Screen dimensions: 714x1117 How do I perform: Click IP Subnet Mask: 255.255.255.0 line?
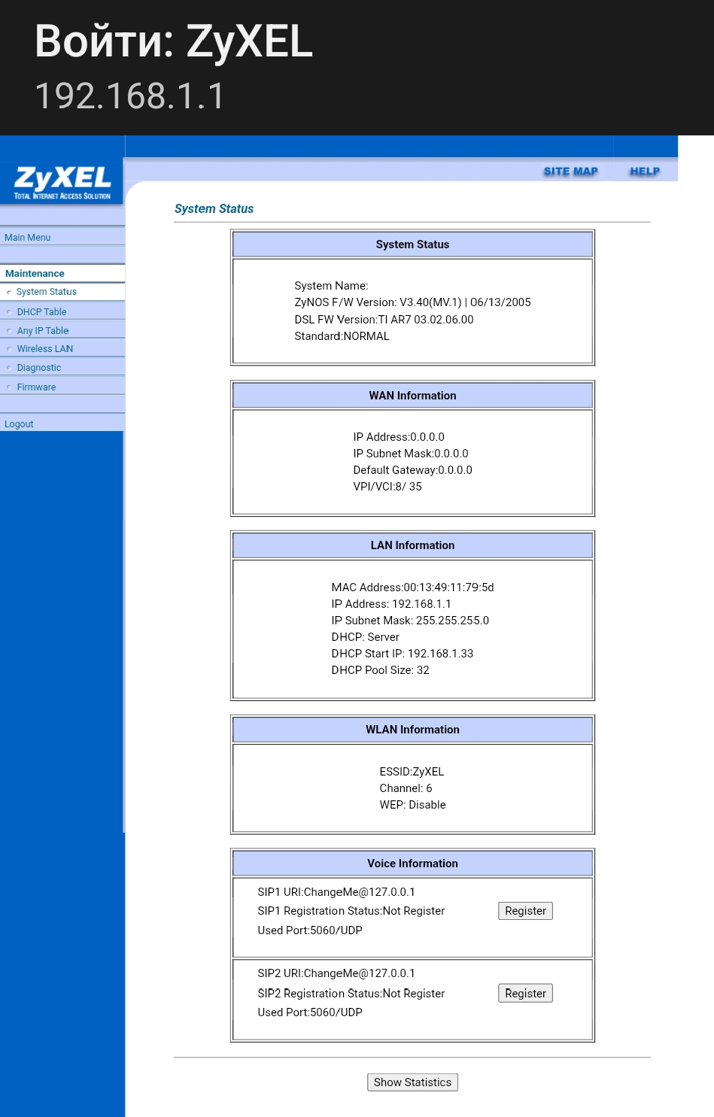410,621
